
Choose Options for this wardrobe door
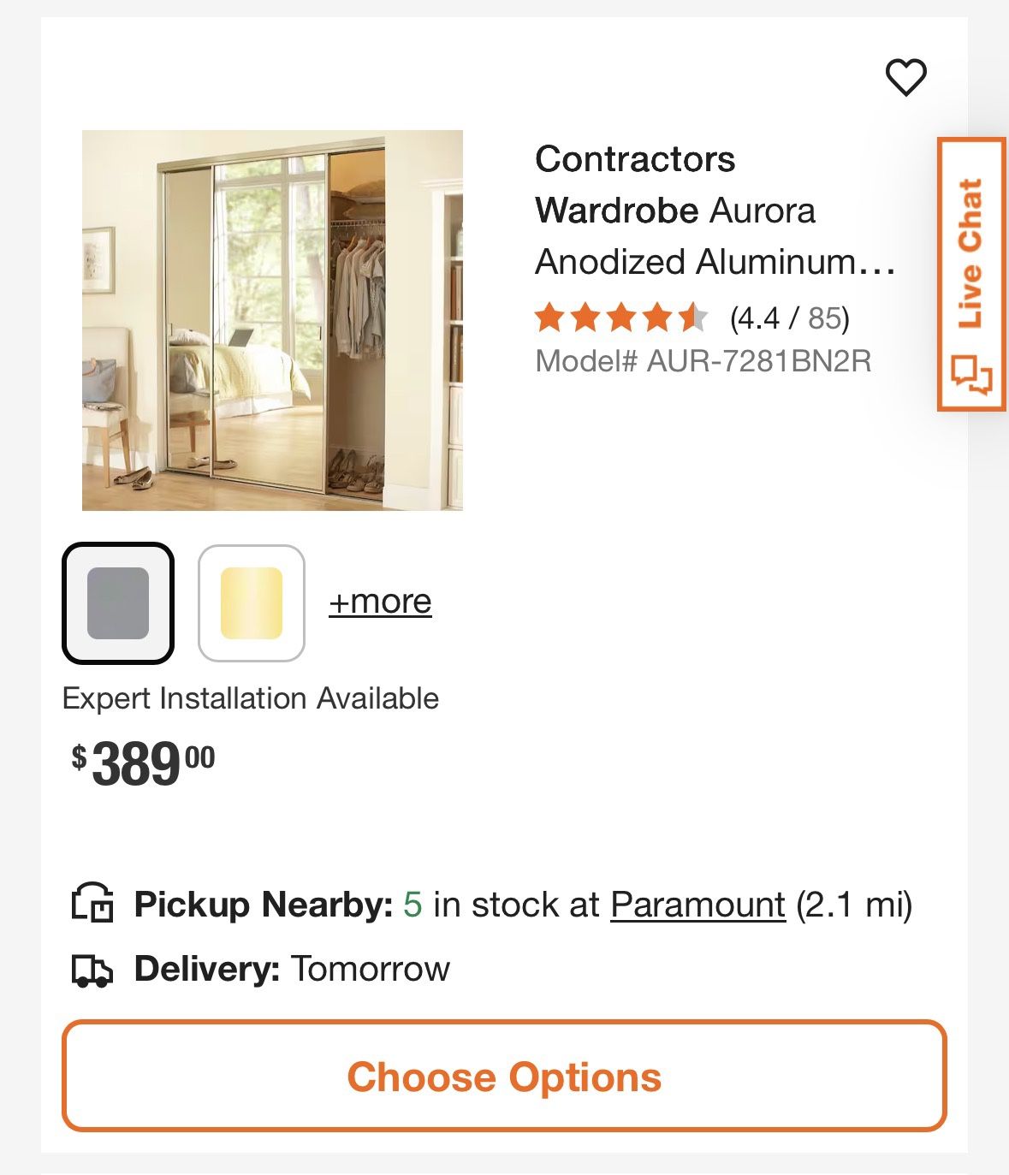coord(504,1079)
